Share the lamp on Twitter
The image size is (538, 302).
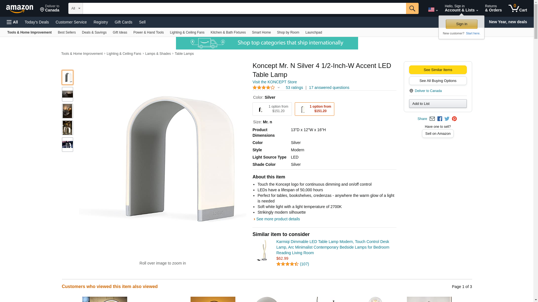tap(447, 119)
